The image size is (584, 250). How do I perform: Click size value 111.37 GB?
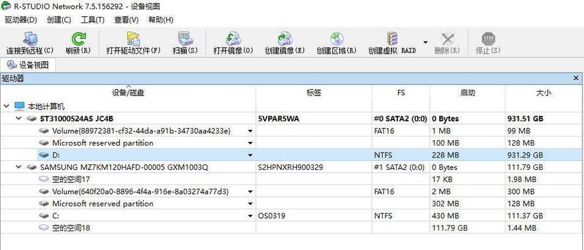click(x=524, y=216)
